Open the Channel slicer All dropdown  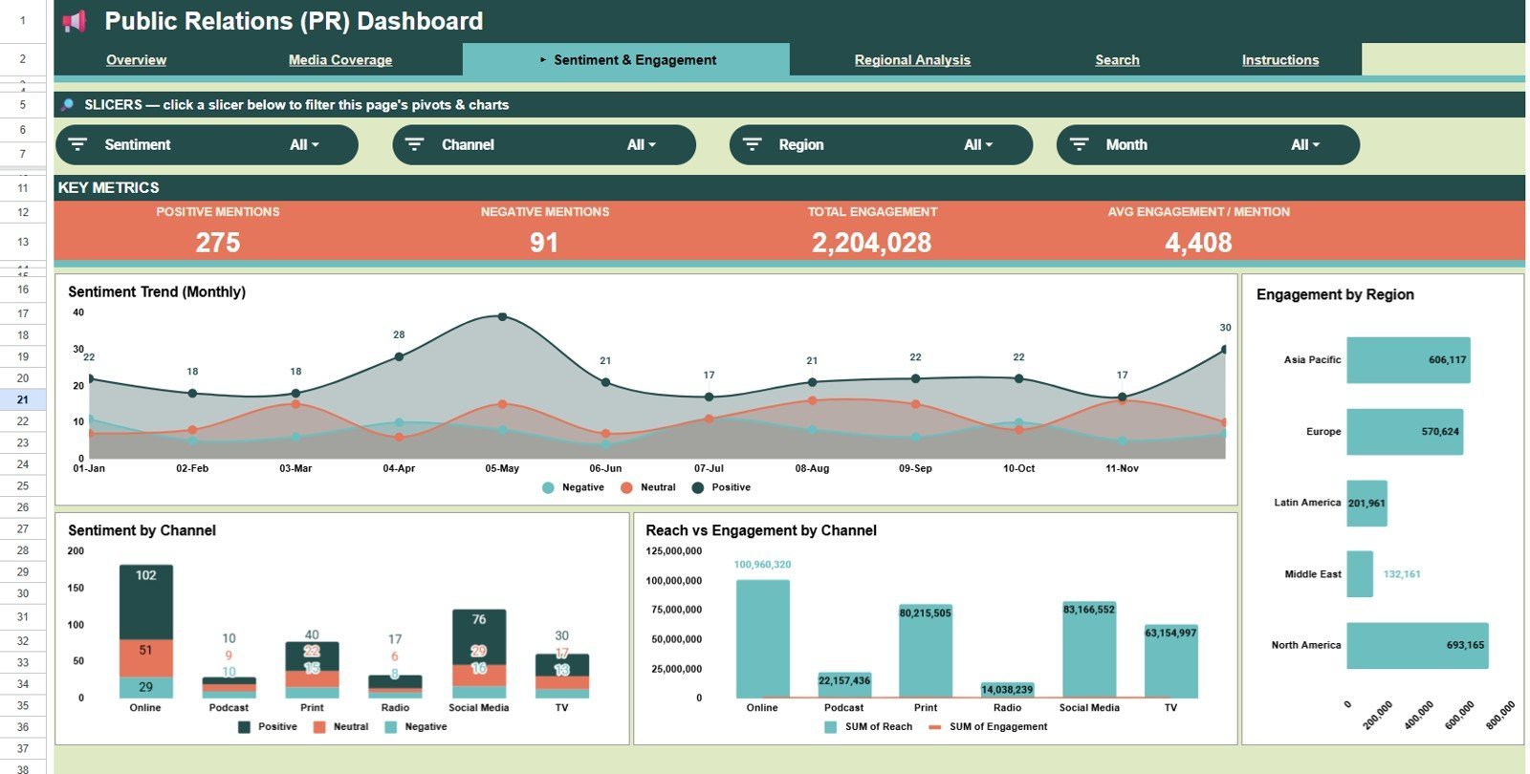point(641,145)
